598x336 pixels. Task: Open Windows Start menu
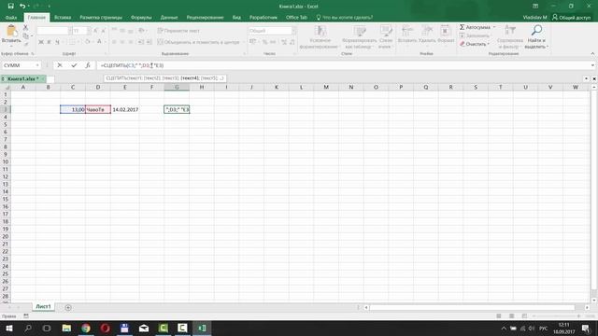tap(9, 328)
